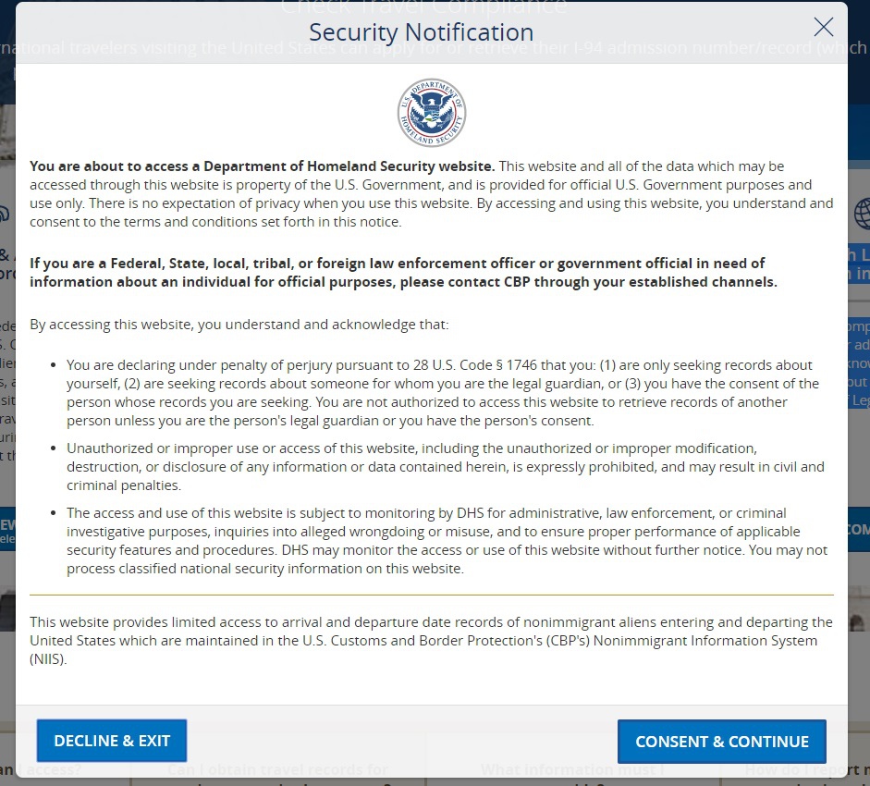This screenshot has width=870, height=786.
Task: Click the DHS monitoring bullet paragraph
Action: click(446, 541)
